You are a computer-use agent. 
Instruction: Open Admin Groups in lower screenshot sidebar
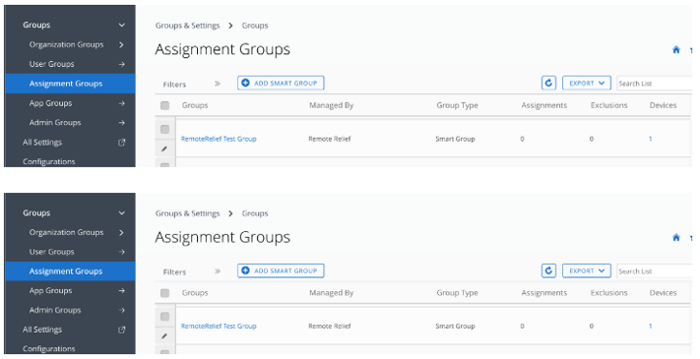(55, 311)
